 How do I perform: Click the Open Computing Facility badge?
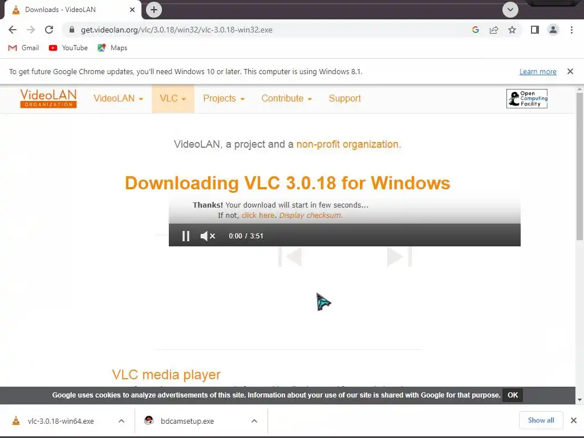pos(526,99)
